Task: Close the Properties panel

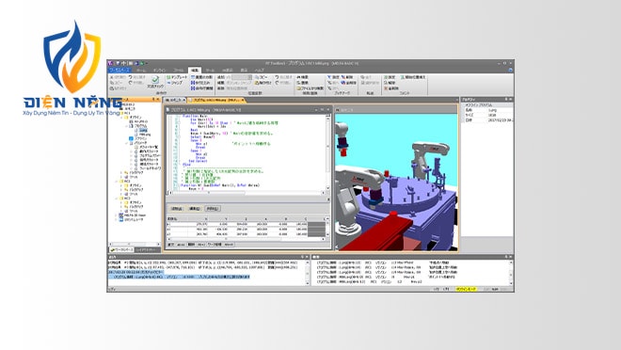Action: (x=511, y=100)
